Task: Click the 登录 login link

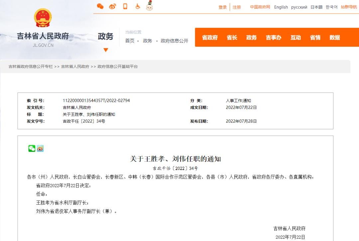Action: [x=222, y=7]
